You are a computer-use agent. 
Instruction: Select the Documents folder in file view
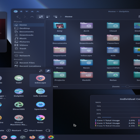click(x=60, y=38)
